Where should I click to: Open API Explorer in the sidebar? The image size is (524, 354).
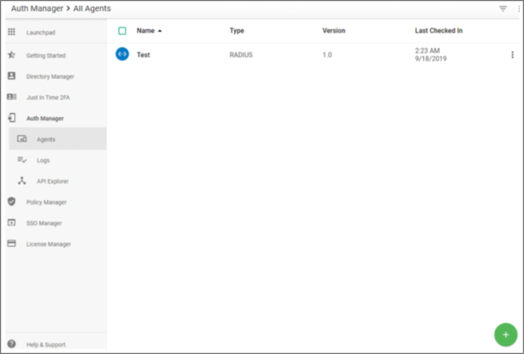52,181
